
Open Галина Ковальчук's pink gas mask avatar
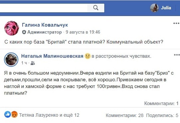[x=12, y=28]
